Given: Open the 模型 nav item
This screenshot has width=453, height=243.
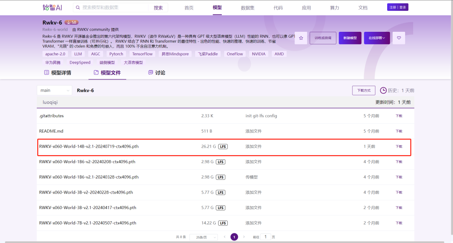Looking at the screenshot, I should click(x=217, y=8).
